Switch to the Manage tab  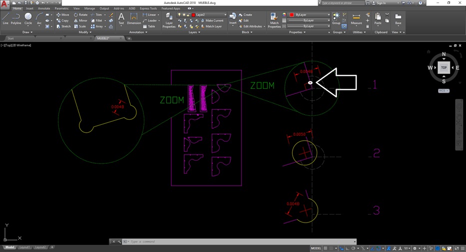(89, 8)
